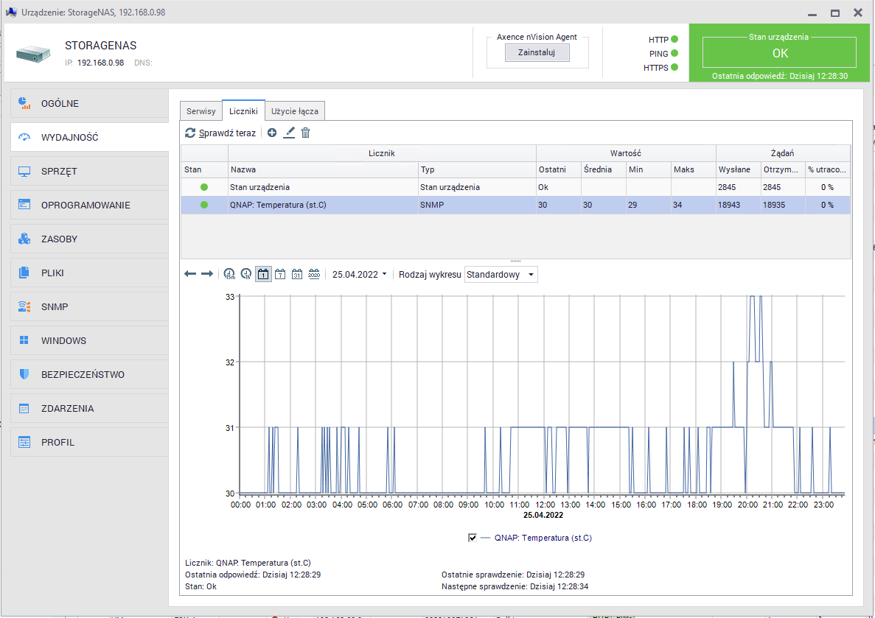Open the Rodzaj wykresu Standardowy dropdown
875x618 pixels.
click(501, 275)
